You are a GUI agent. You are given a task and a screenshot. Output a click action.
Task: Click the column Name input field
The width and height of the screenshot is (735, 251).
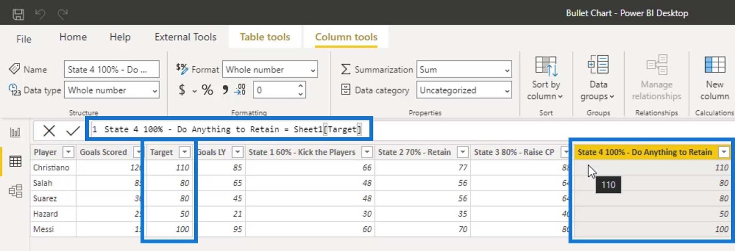(x=112, y=70)
